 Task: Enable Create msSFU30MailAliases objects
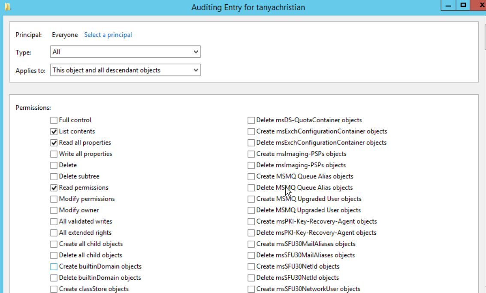[251, 244]
